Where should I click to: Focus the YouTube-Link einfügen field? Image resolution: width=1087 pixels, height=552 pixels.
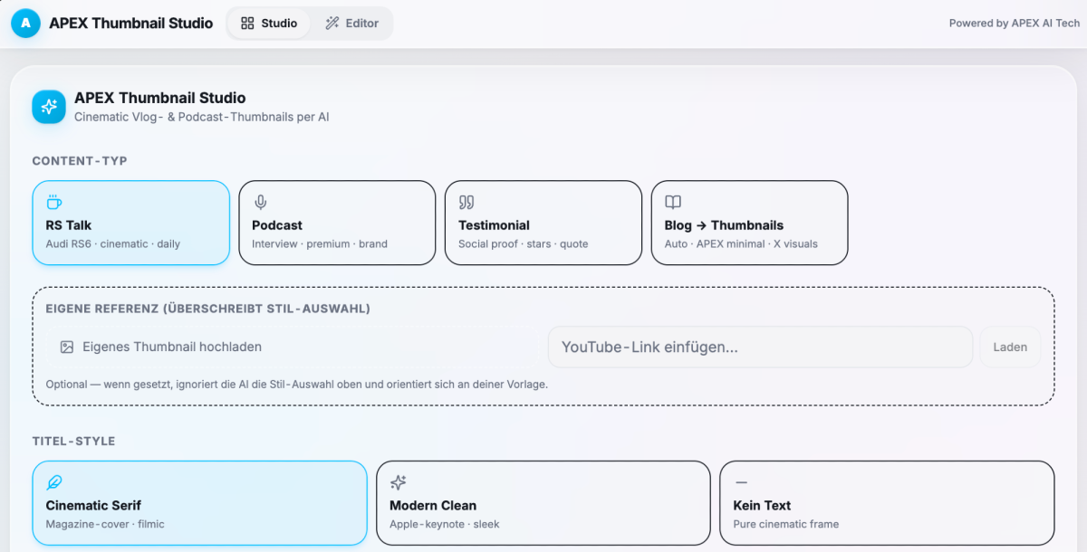761,347
